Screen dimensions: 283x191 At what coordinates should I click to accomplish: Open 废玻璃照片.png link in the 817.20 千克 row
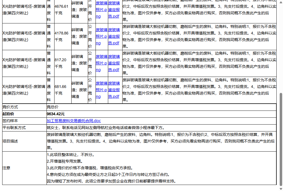pos(101,63)
